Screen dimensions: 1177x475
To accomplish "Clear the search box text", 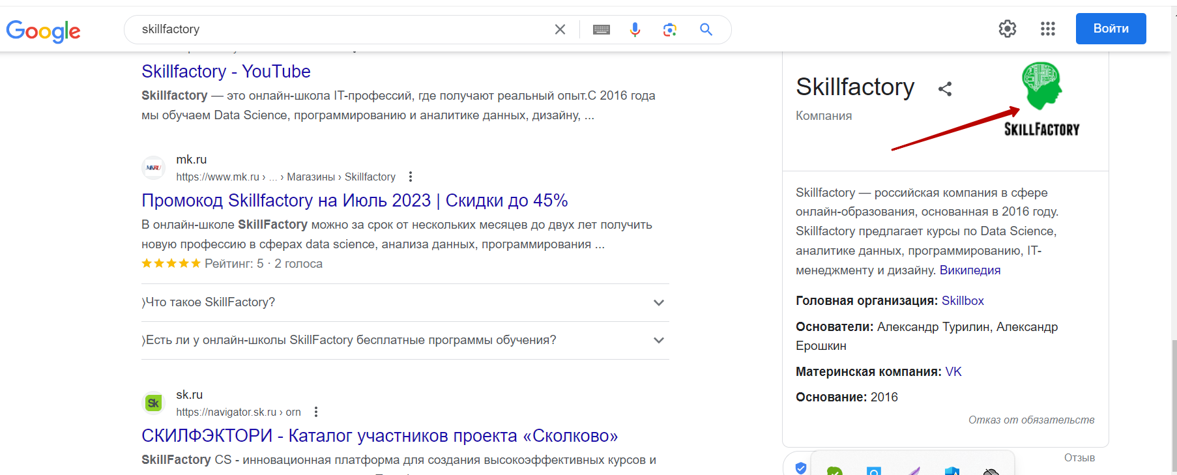I will [x=560, y=29].
